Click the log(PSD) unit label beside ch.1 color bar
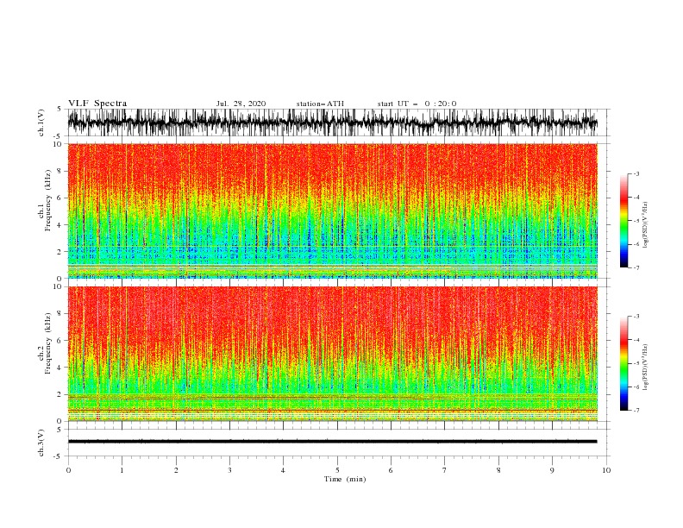 pyautogui.click(x=646, y=225)
